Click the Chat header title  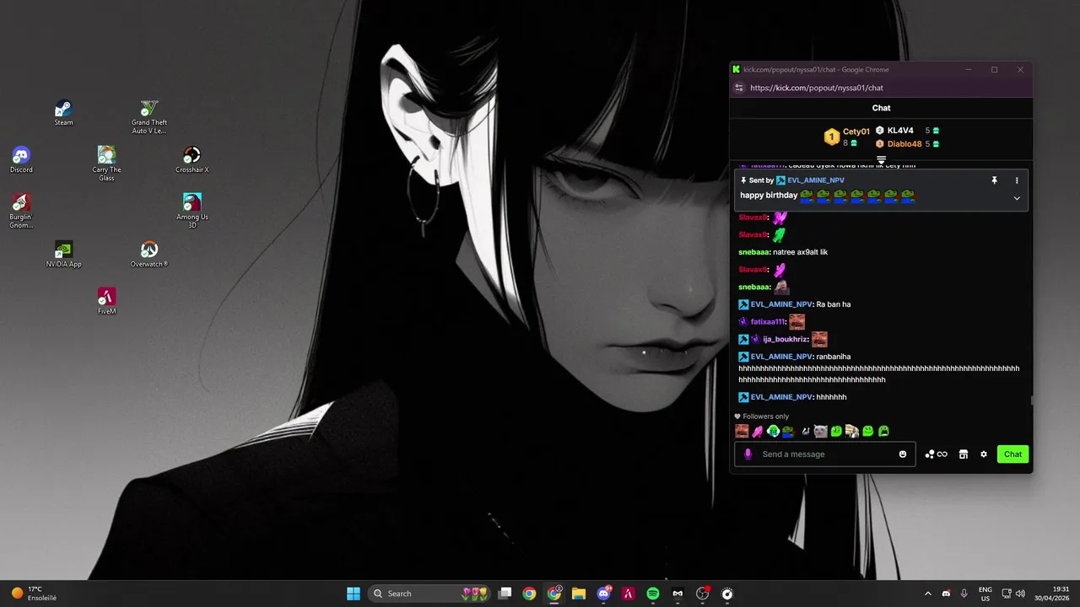881,108
